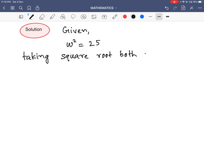204x153 pixels.
Task: Pick the blue pen color
Action: coord(142,17)
